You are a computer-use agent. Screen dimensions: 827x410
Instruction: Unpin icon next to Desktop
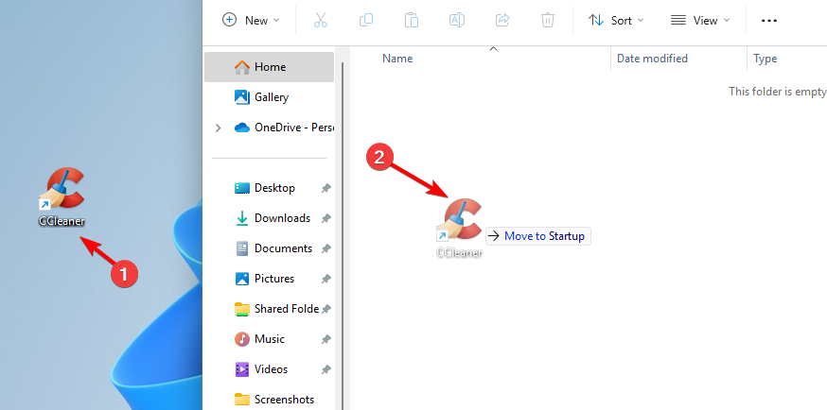326,188
